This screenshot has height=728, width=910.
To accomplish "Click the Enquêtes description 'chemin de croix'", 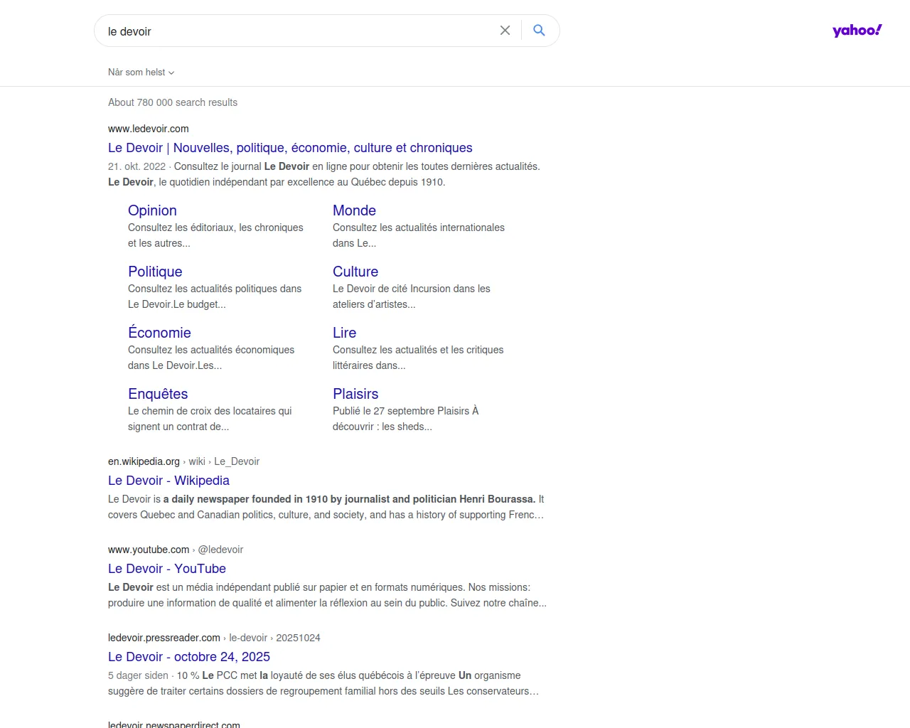I will click(x=210, y=419).
